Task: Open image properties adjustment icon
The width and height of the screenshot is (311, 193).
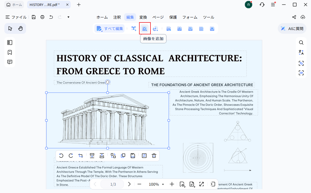Action: point(144,156)
